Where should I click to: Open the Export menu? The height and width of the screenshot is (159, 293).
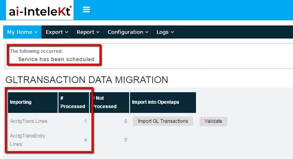pyautogui.click(x=57, y=32)
